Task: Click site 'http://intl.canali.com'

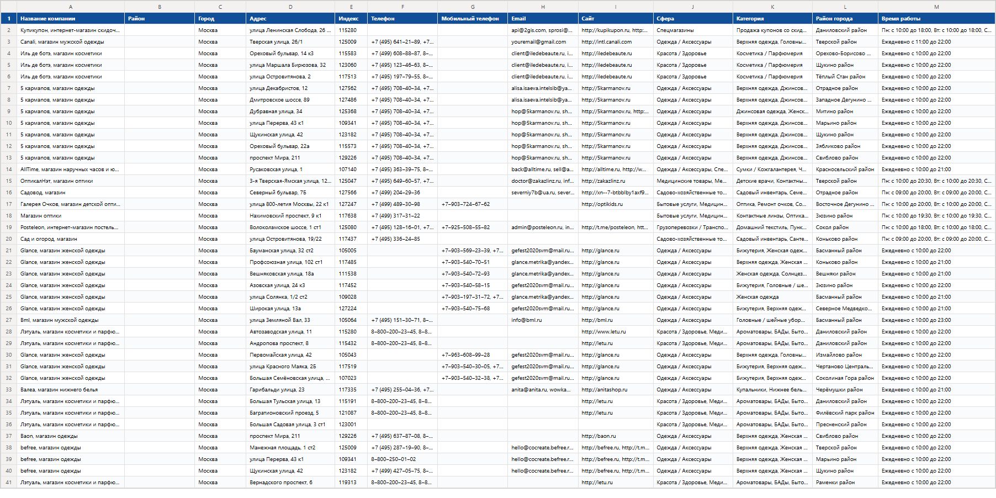Action: (x=616, y=42)
